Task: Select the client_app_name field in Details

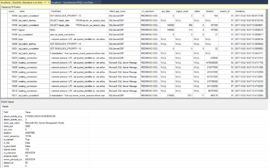Action: [x=11, y=123]
